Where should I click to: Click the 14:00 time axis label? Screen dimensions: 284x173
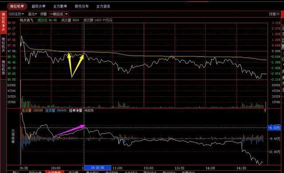[x=210, y=168]
